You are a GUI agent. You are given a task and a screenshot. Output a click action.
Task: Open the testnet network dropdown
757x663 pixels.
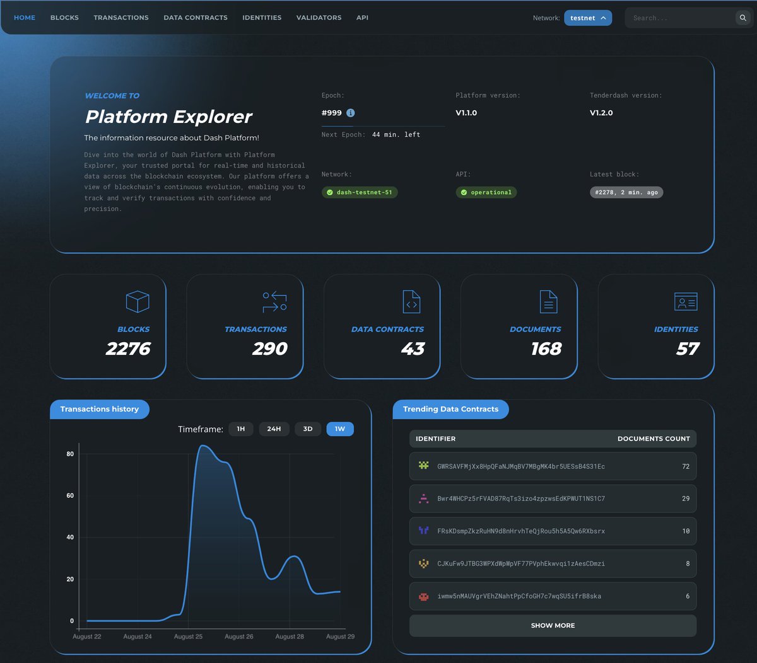pos(588,18)
